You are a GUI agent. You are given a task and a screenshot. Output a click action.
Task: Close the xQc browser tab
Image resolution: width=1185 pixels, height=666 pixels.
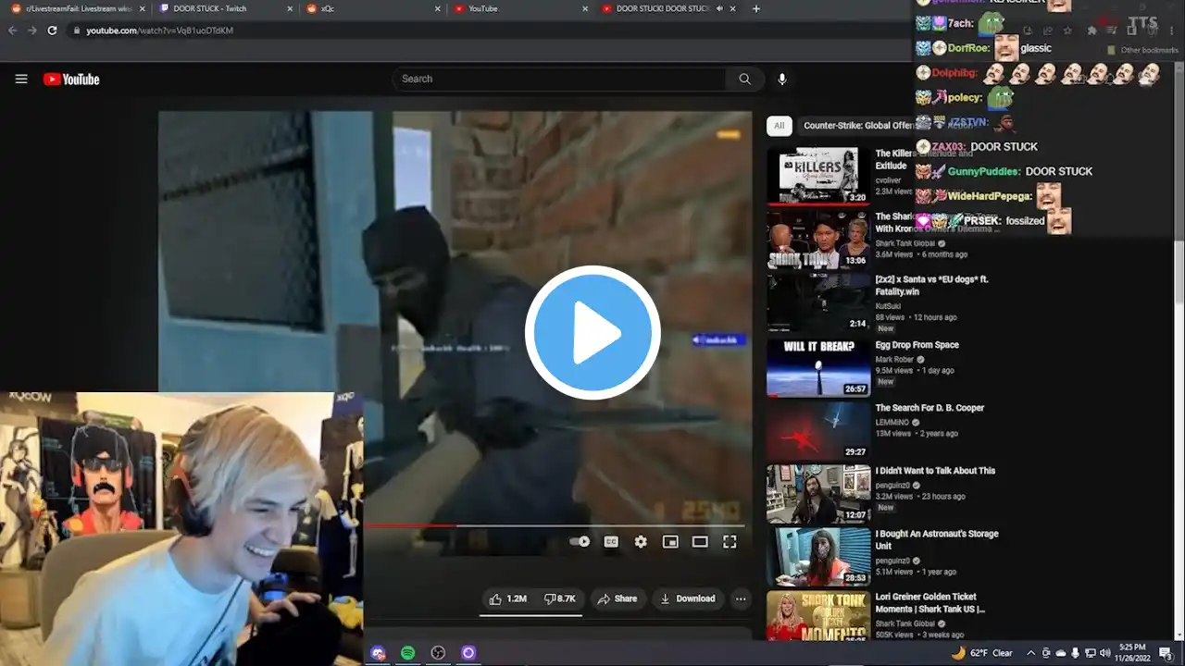[437, 9]
